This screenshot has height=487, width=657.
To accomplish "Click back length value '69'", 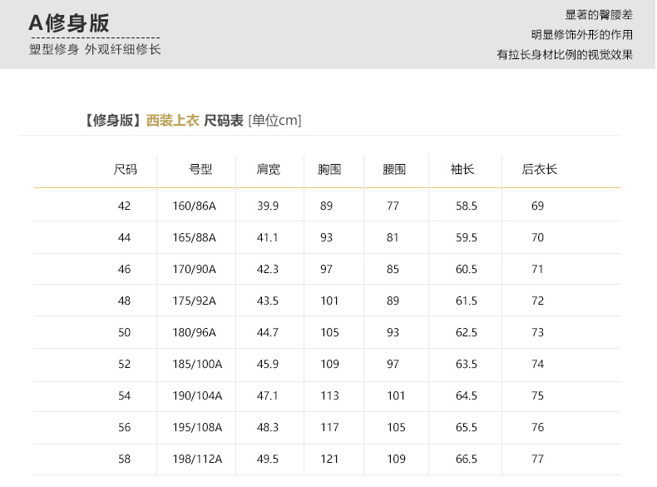I will (x=537, y=206).
